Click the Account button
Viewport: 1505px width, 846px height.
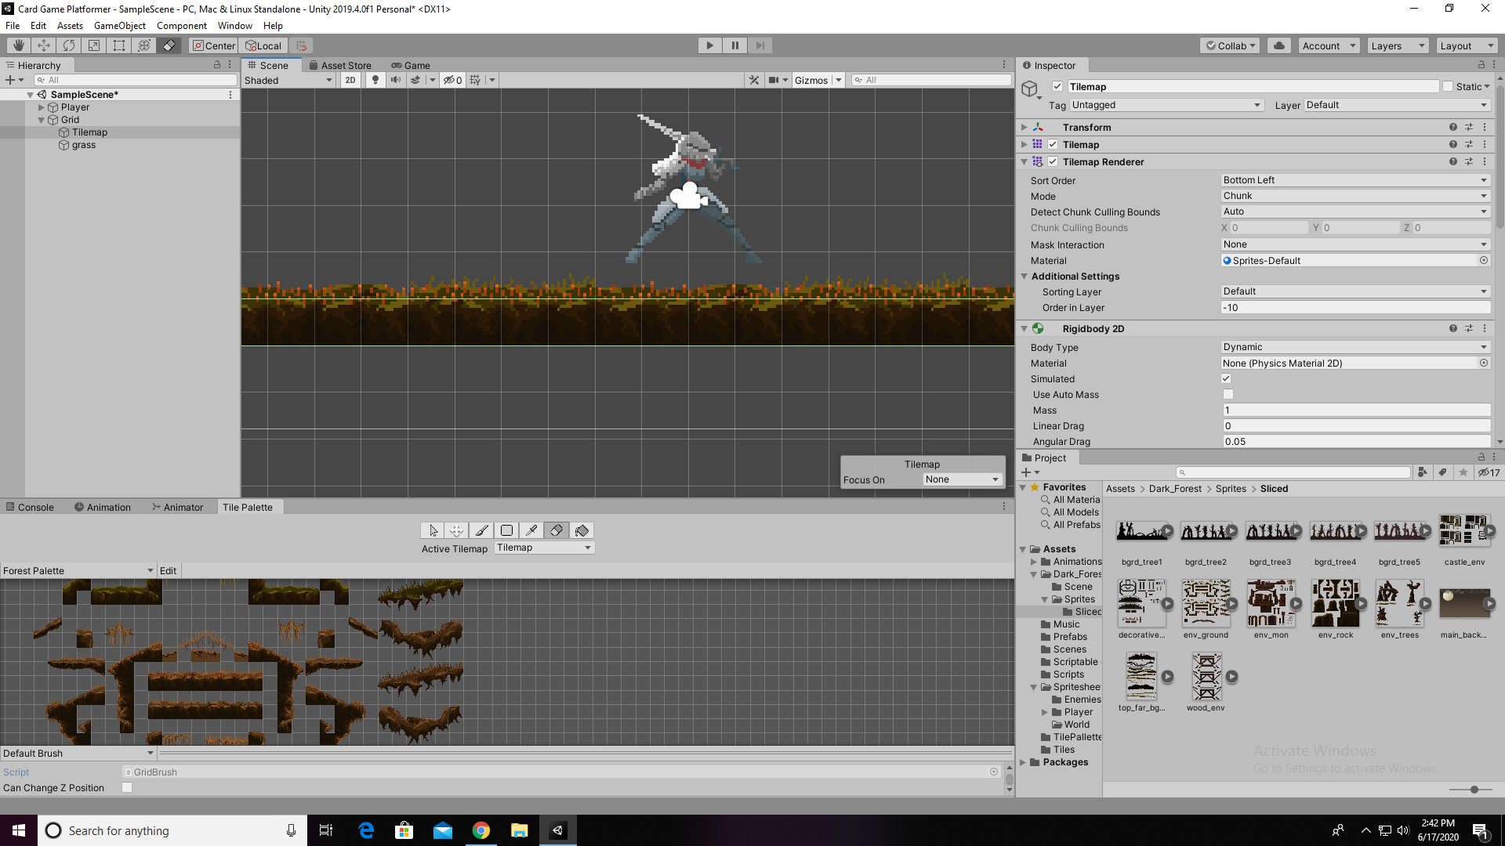tap(1329, 45)
